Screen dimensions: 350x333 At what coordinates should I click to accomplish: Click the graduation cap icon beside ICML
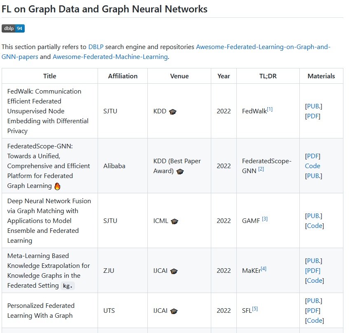coord(174,221)
